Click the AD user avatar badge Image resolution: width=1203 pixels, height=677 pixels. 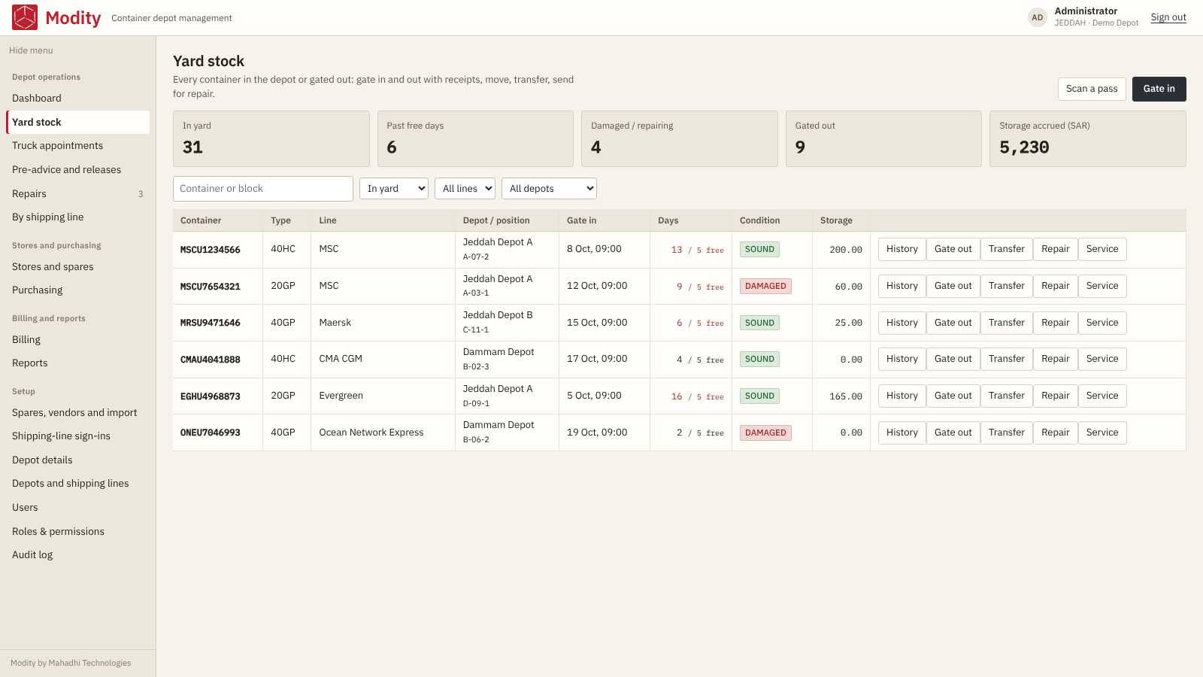point(1038,17)
